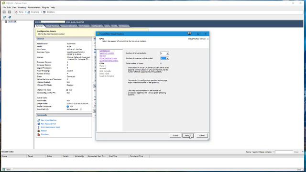306x172 pixels.
Task: Switch to the Resource Allocation tab
Action: coord(69,26)
